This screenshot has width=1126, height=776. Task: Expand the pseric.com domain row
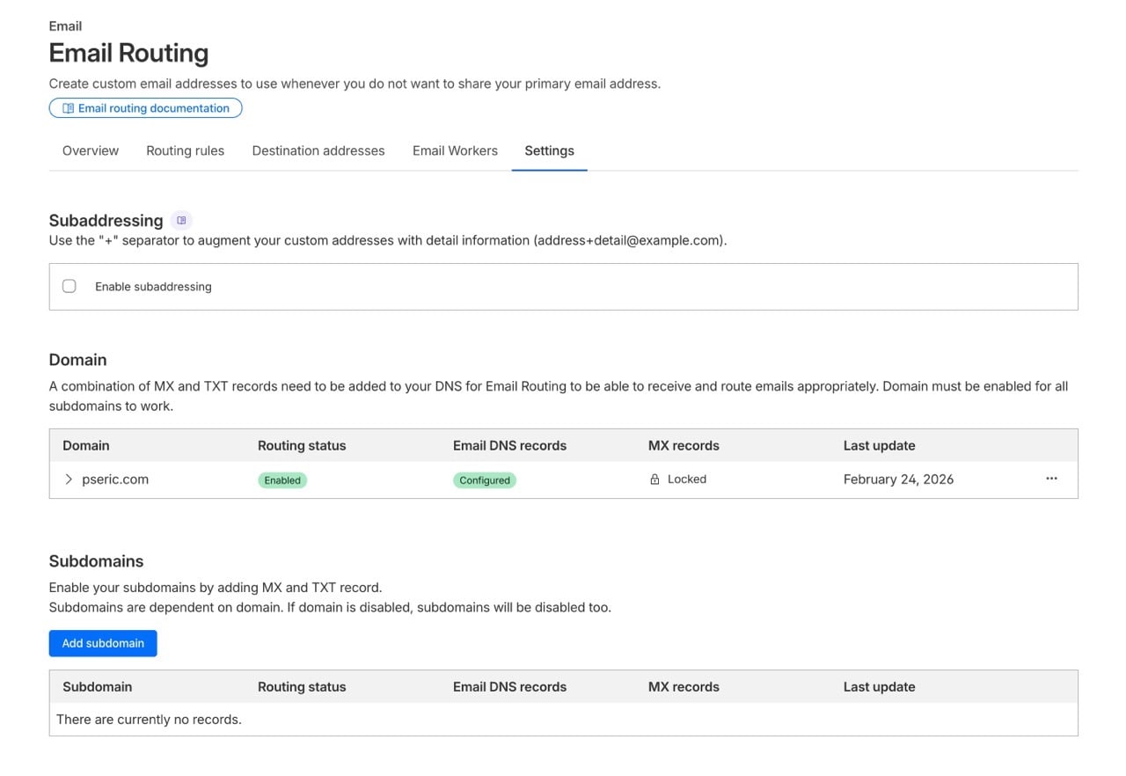click(x=68, y=479)
